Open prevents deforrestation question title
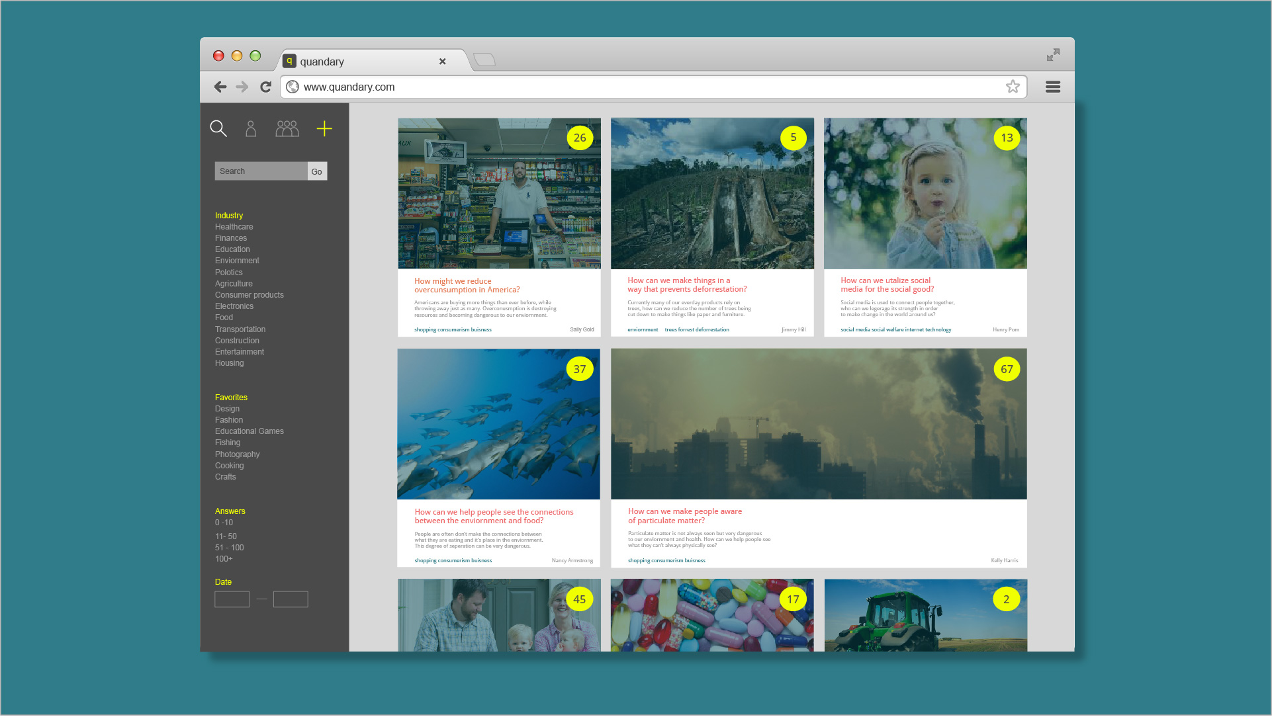Viewport: 1272px width, 721px height. click(x=687, y=285)
